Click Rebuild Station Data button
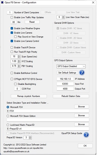The image size is (97, 155). coord(71,96)
